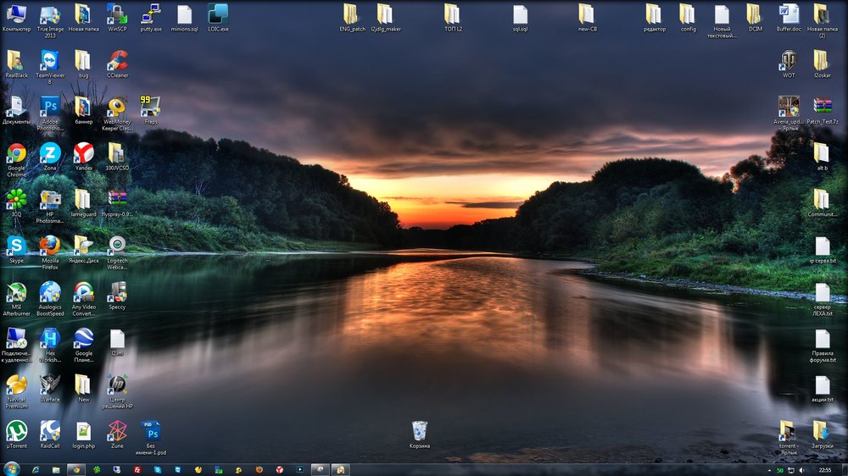Select the WOT game icon

[789, 60]
